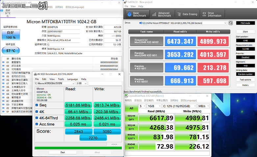Open History in TxBENCH
The height and width of the screenshot is (157, 257).
(x=245, y=85)
